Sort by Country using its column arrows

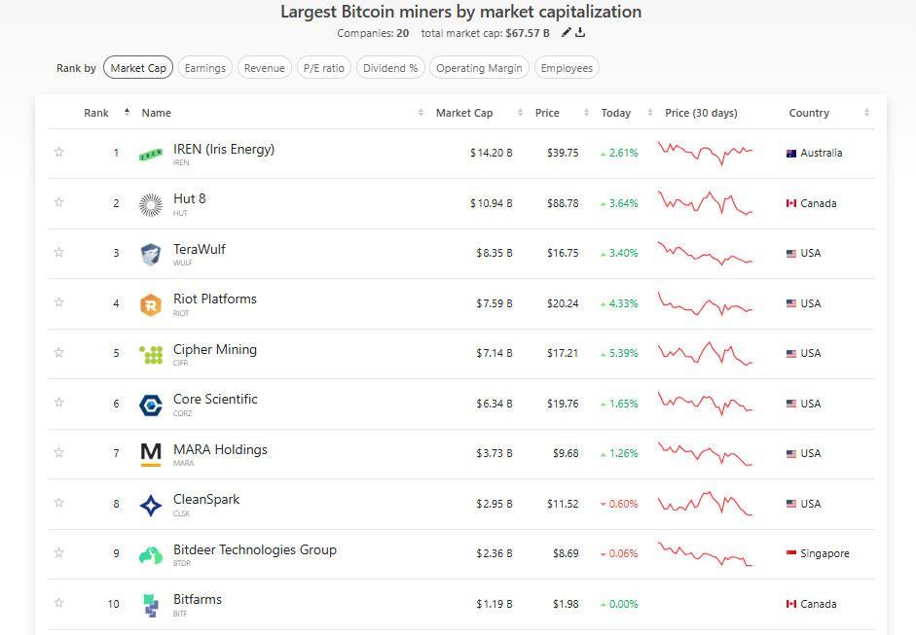click(867, 112)
